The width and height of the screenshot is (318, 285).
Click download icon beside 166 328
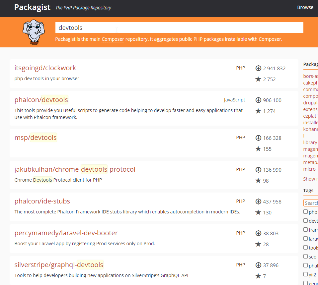[258, 138]
